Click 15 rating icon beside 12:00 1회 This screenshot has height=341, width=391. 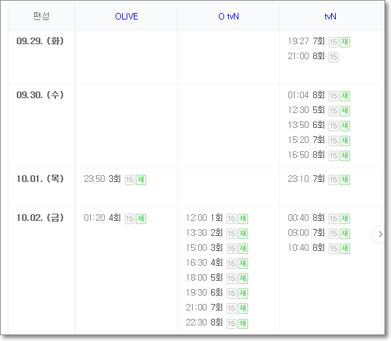(x=231, y=219)
